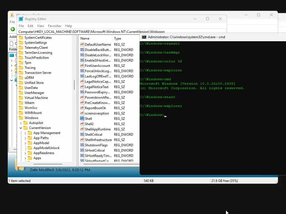Open Registry Editor Edit menu
The height and width of the screenshot is (214, 286).
pyautogui.click(x=30, y=26)
